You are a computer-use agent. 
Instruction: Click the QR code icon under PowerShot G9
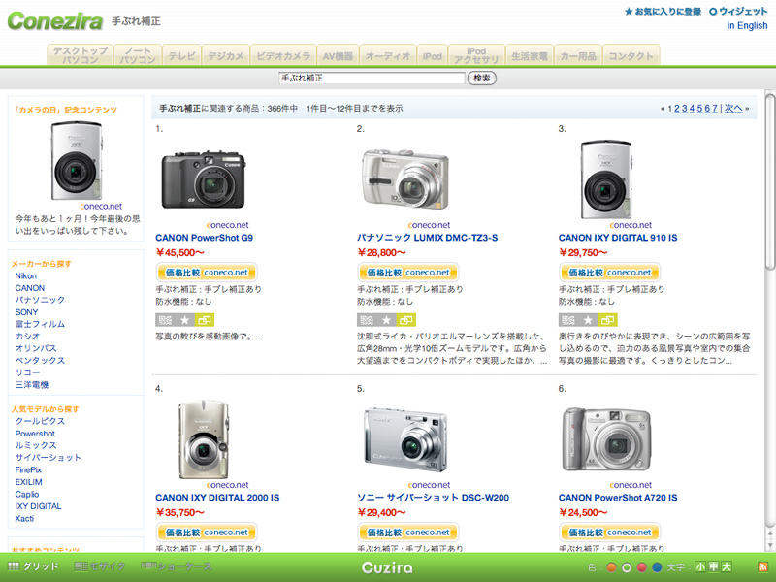[x=165, y=320]
